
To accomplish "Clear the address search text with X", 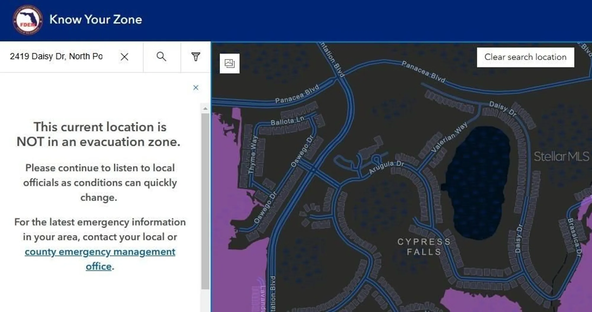I will [x=124, y=57].
